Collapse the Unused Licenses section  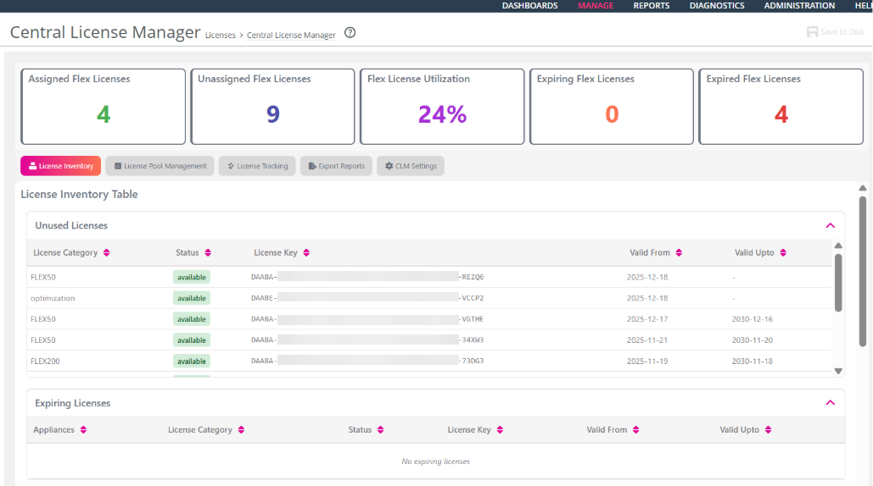click(x=830, y=225)
